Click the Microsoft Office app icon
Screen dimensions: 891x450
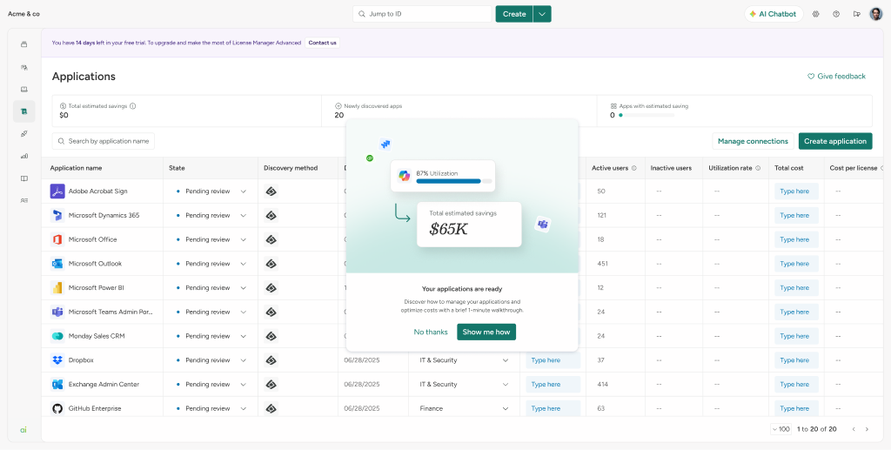pos(57,239)
